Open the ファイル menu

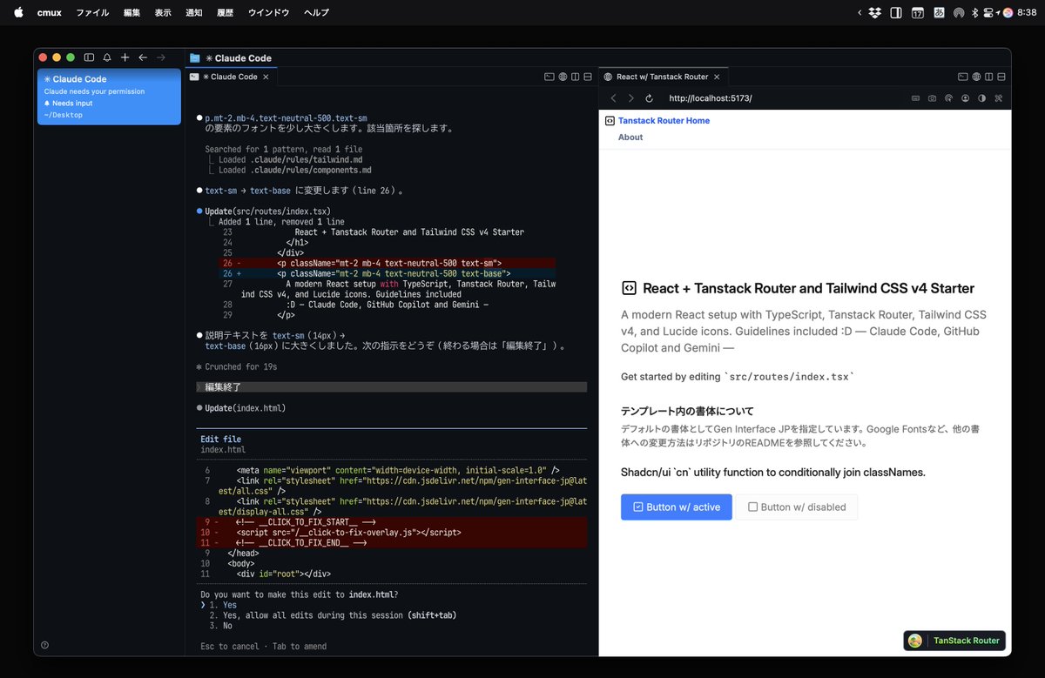[x=92, y=13]
